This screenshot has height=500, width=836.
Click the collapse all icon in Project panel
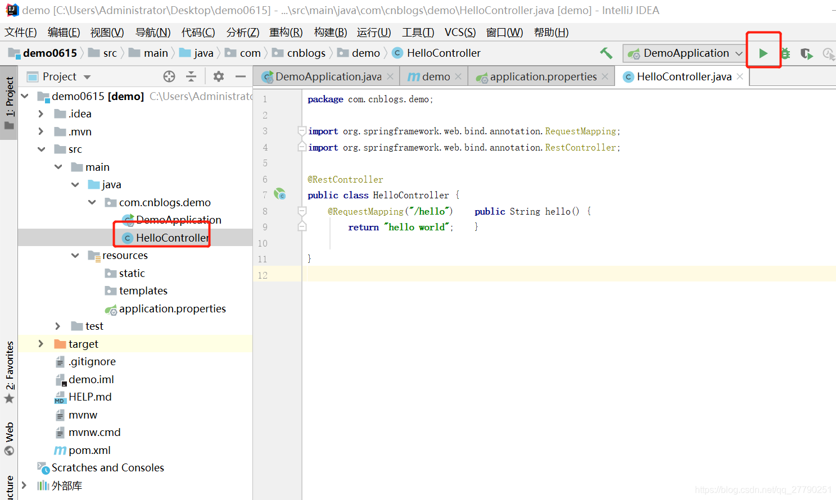coord(191,76)
